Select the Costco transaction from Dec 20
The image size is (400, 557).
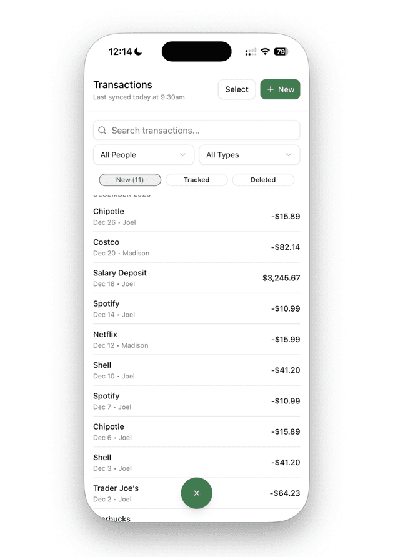[196, 247]
